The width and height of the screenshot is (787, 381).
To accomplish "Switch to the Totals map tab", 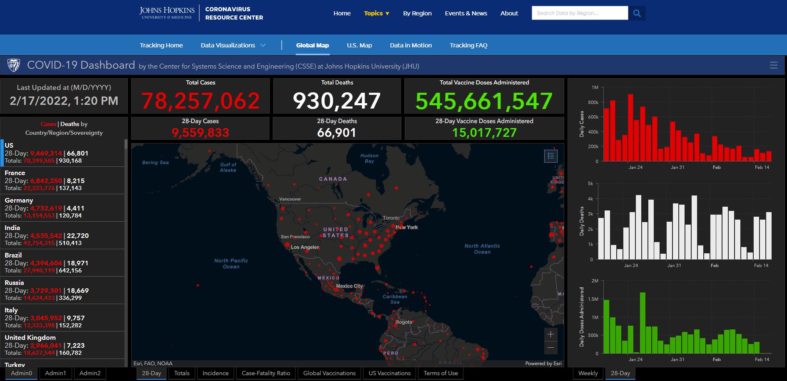I will point(182,373).
